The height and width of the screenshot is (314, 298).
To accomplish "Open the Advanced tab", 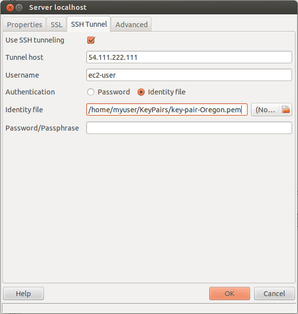I will click(x=131, y=25).
